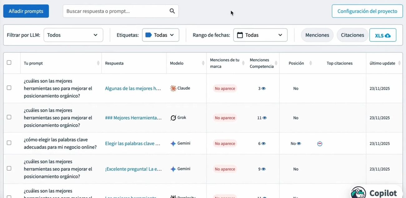Click the blue tag icon in Etiquetas
This screenshot has width=406, height=198.
pos(149,35)
